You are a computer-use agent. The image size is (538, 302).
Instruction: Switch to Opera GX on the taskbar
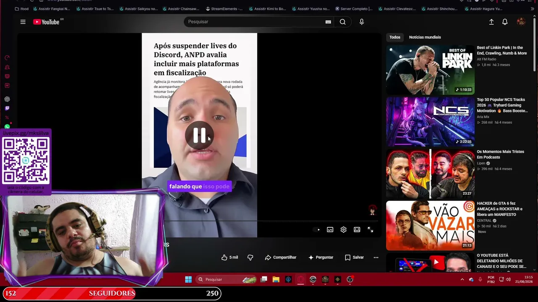click(x=301, y=279)
